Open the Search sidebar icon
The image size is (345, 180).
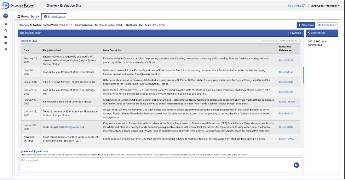(x=6, y=31)
